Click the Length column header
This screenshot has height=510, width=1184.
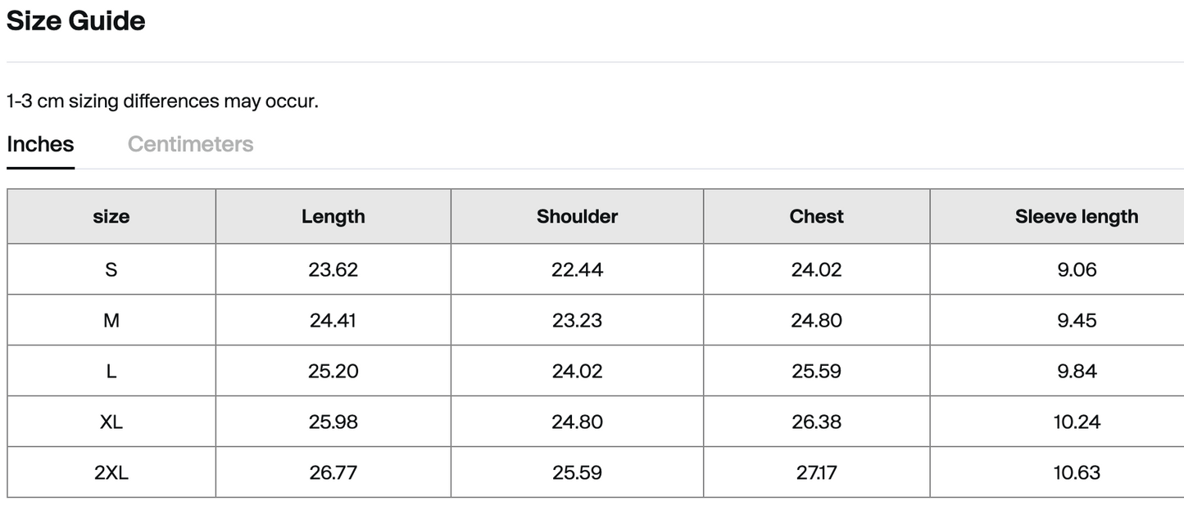click(x=333, y=217)
